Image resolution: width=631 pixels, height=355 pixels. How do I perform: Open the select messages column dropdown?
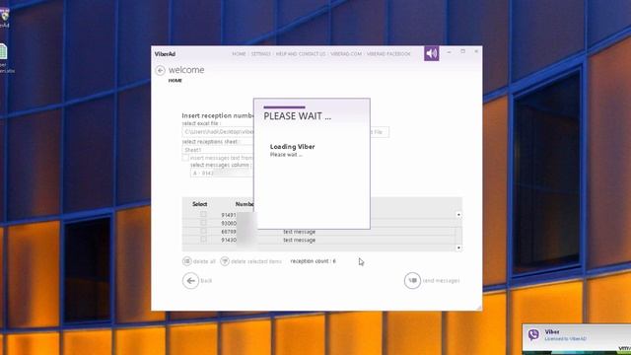click(x=222, y=174)
